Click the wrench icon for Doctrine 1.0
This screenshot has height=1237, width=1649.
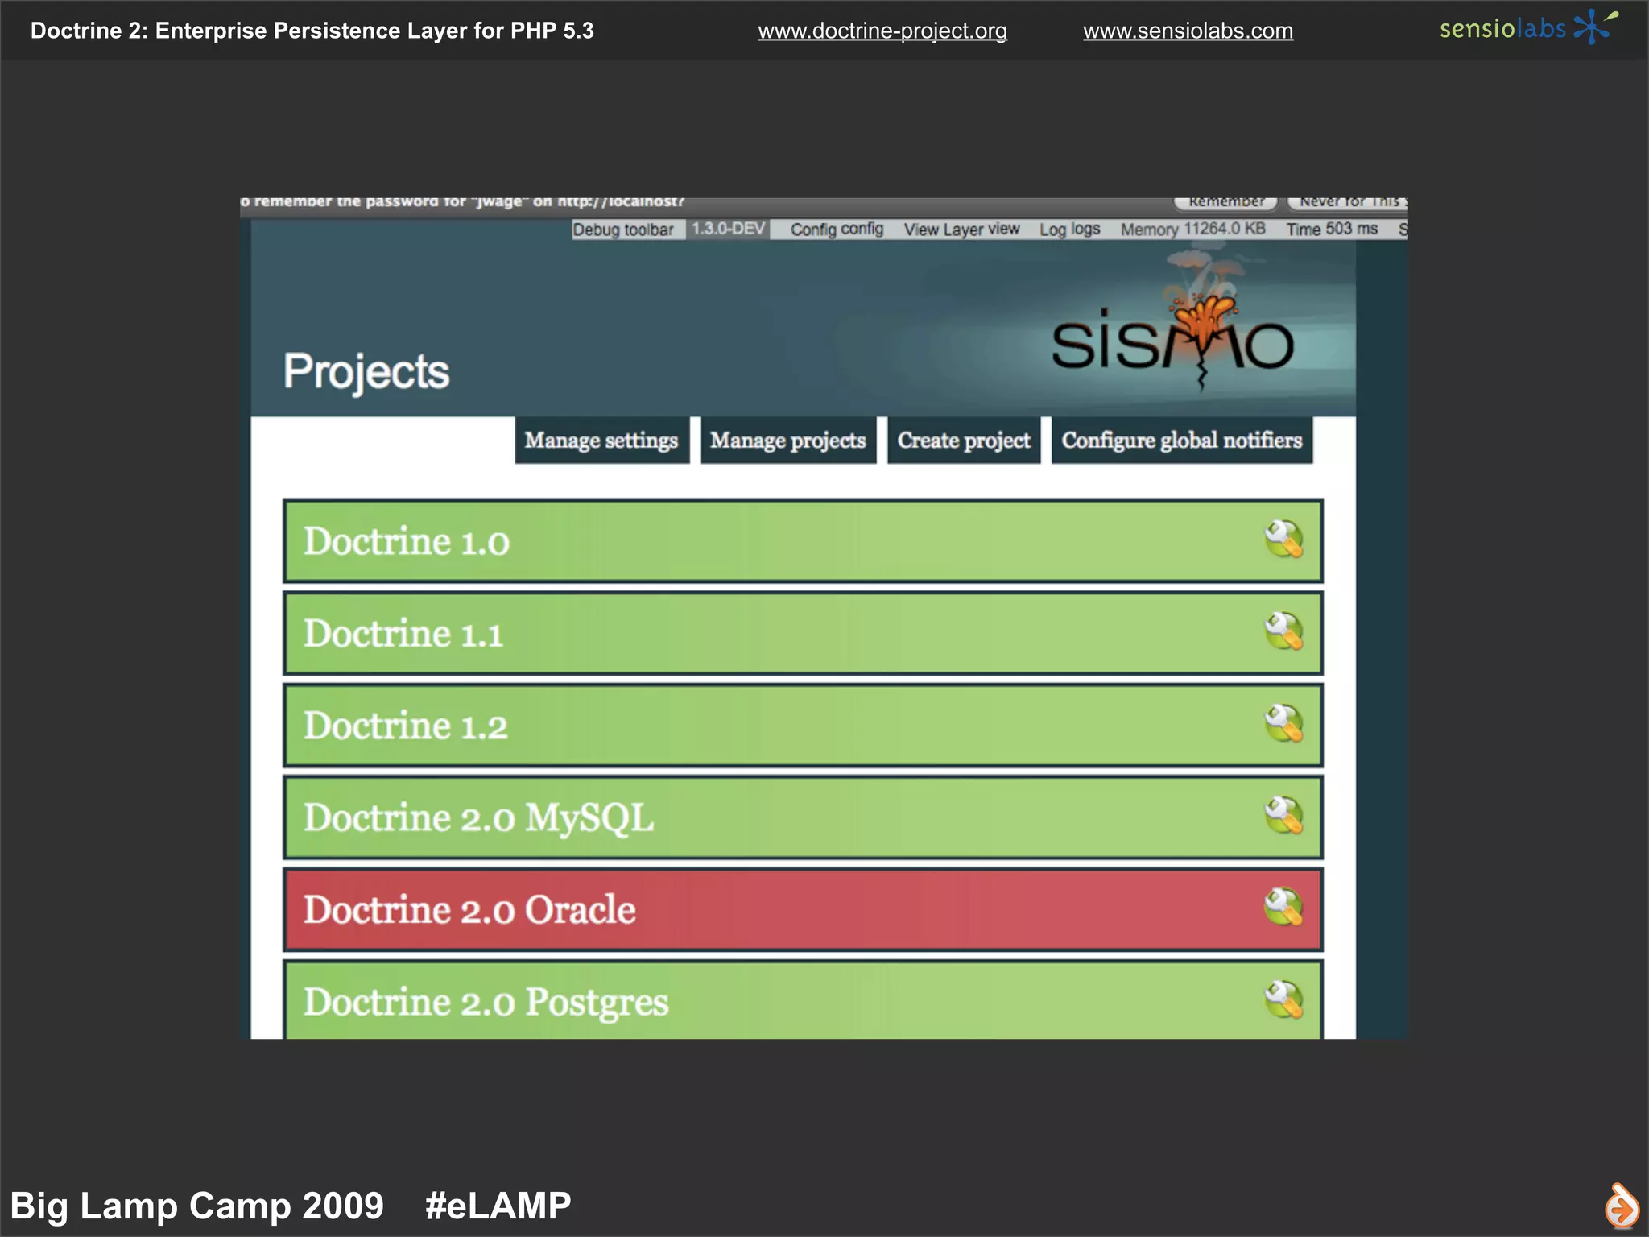pos(1283,540)
